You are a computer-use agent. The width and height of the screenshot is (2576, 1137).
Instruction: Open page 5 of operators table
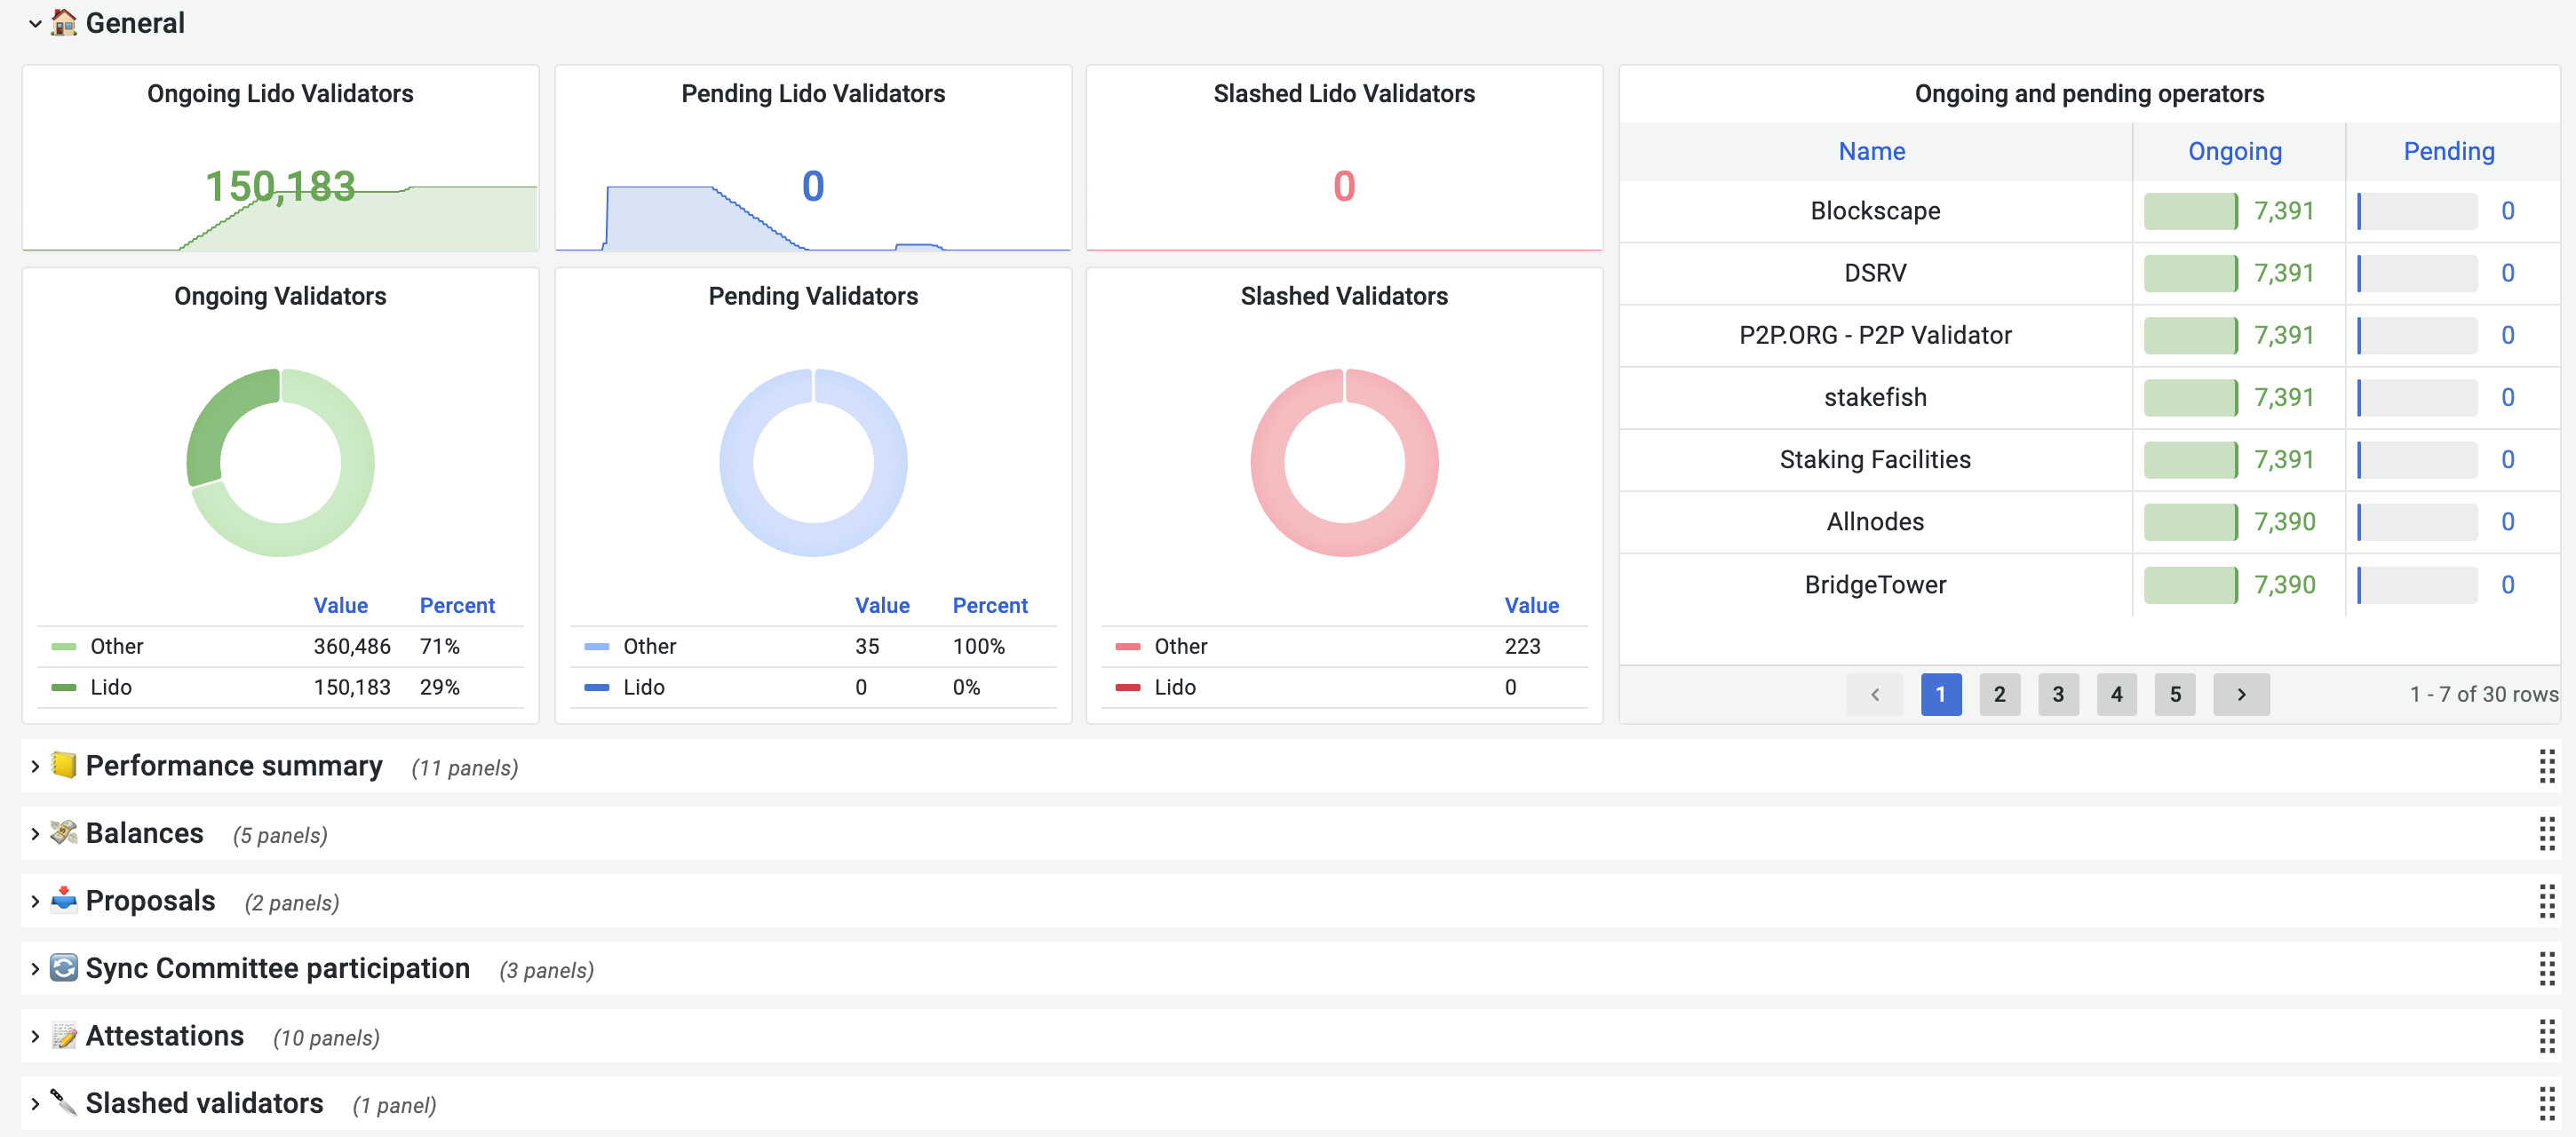coord(2174,694)
